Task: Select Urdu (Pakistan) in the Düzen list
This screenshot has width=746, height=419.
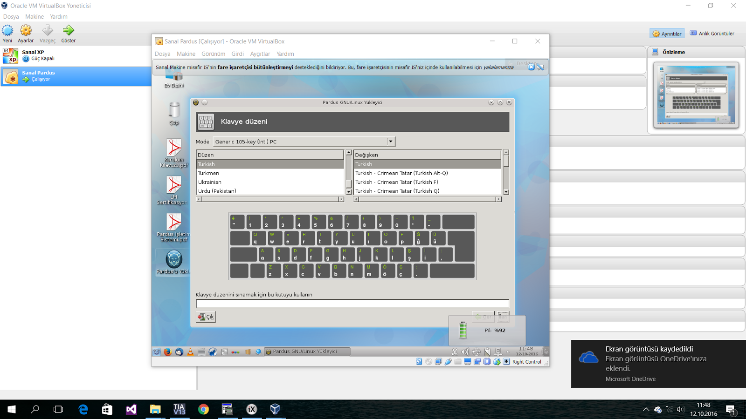Action: point(270,191)
